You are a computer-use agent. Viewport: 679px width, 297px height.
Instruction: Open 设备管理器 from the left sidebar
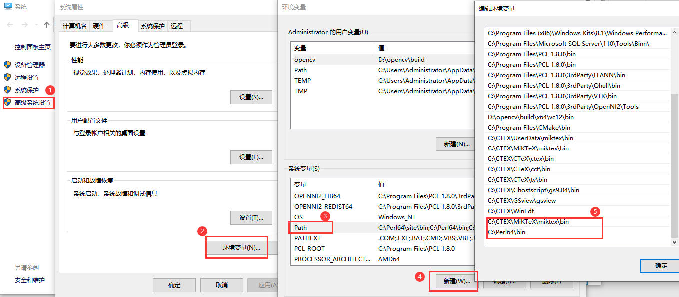click(30, 65)
